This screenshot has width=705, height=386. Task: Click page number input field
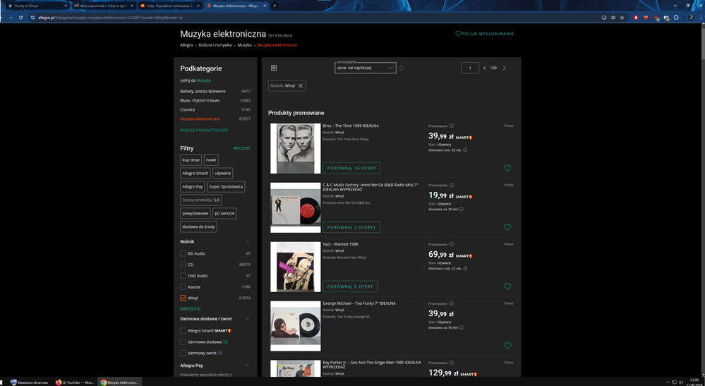(x=470, y=68)
